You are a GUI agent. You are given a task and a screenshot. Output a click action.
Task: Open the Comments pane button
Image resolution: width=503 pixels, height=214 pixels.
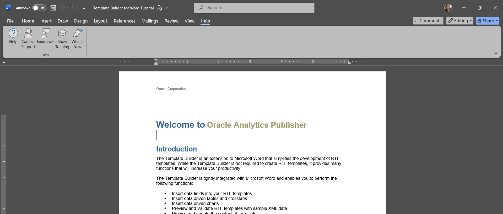click(x=428, y=21)
